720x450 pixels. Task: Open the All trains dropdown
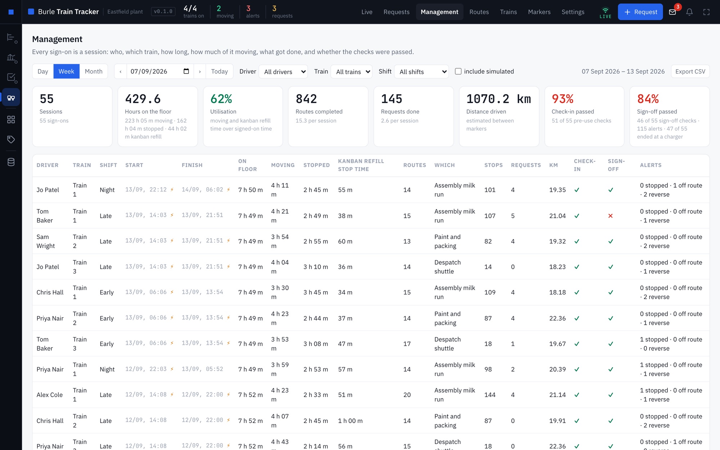(351, 72)
